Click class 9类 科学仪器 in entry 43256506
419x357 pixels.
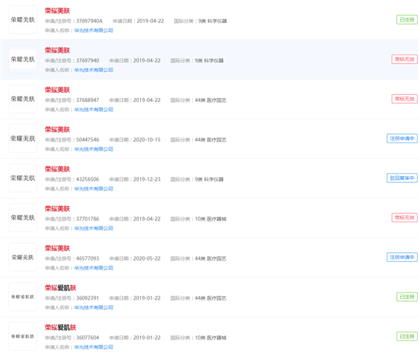209,180
